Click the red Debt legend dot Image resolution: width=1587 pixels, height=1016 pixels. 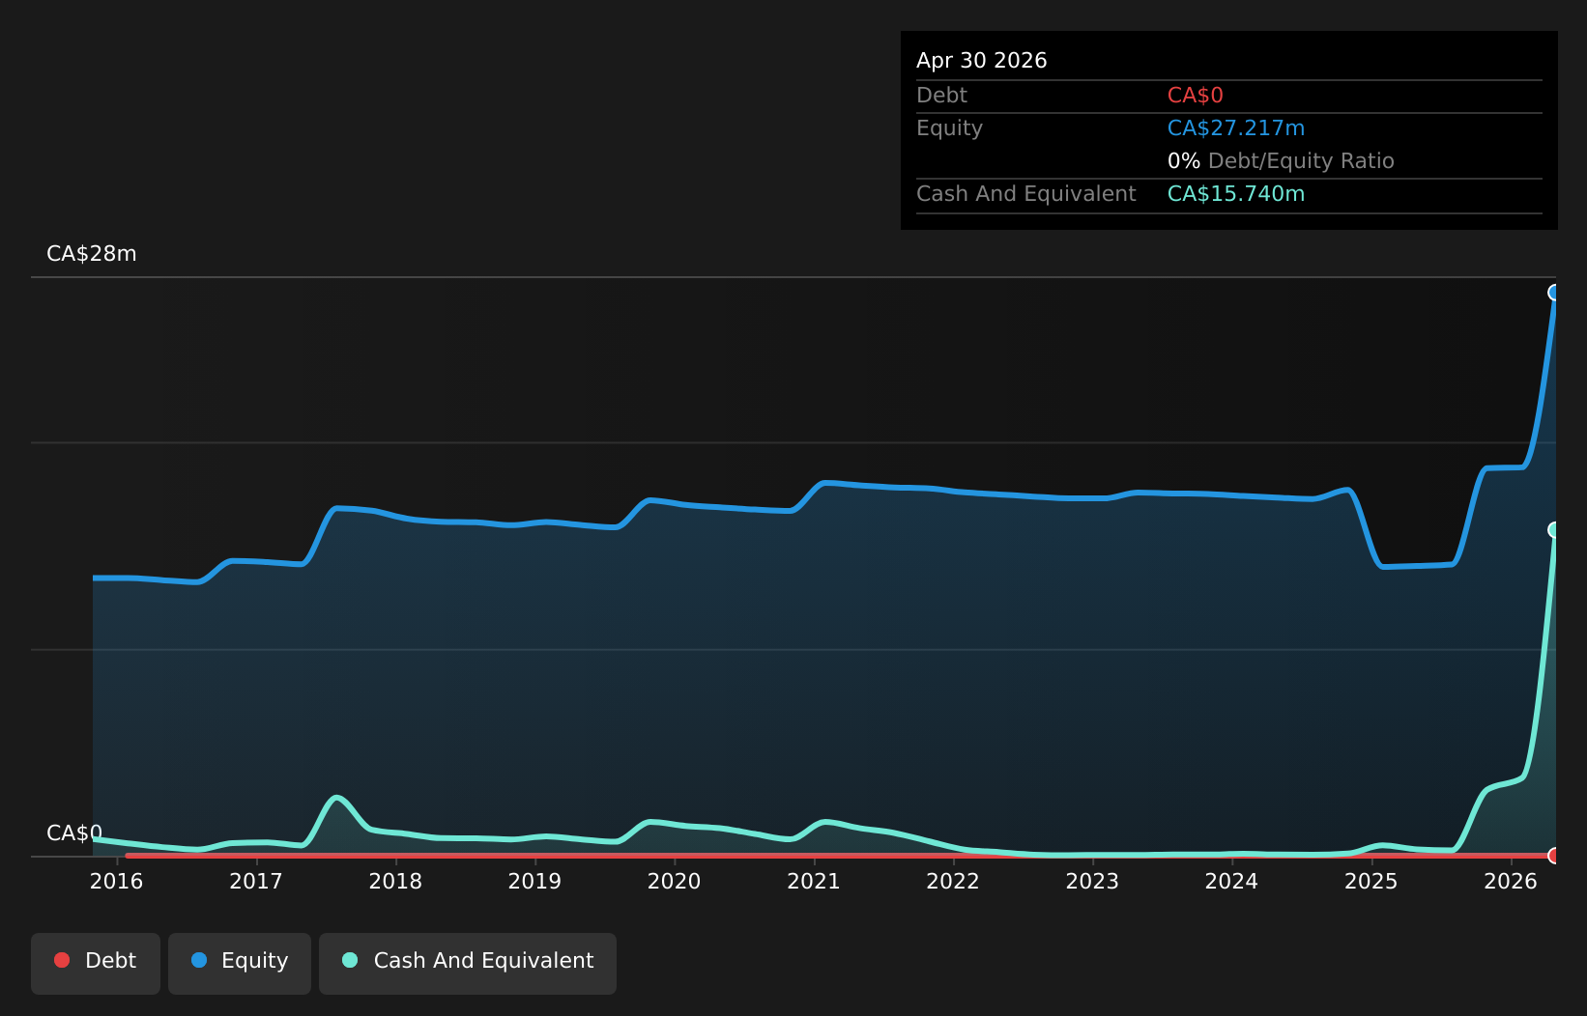tap(62, 960)
